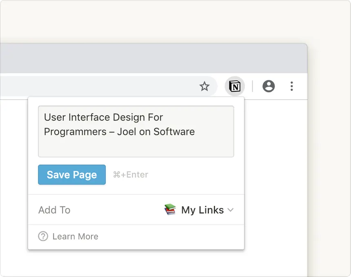Place cursor after "Joel on Software" text
This screenshot has height=277, width=351.
point(195,132)
